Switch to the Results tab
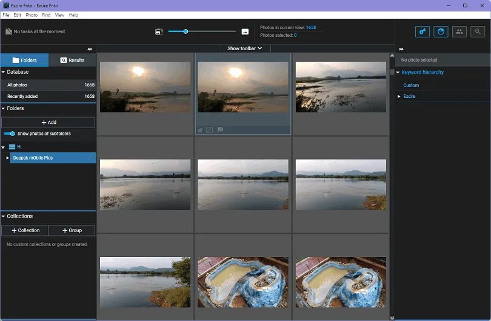491x321 pixels. [72, 60]
